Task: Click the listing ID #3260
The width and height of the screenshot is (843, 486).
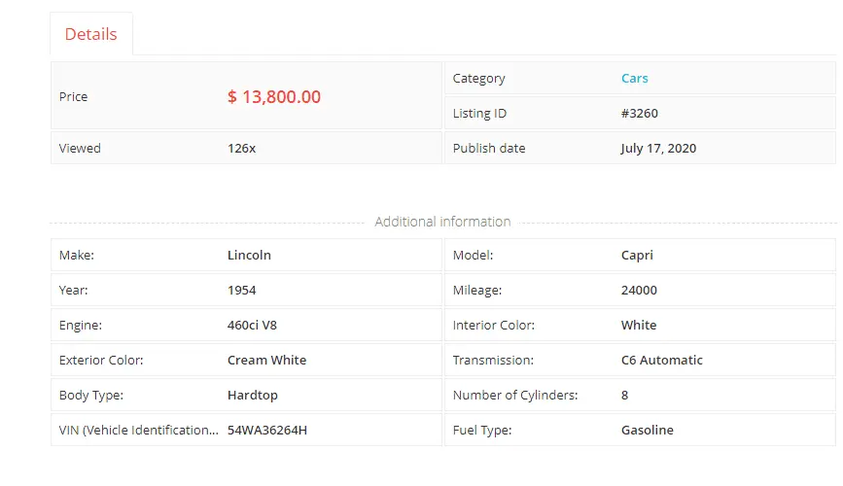Action: [x=639, y=114]
